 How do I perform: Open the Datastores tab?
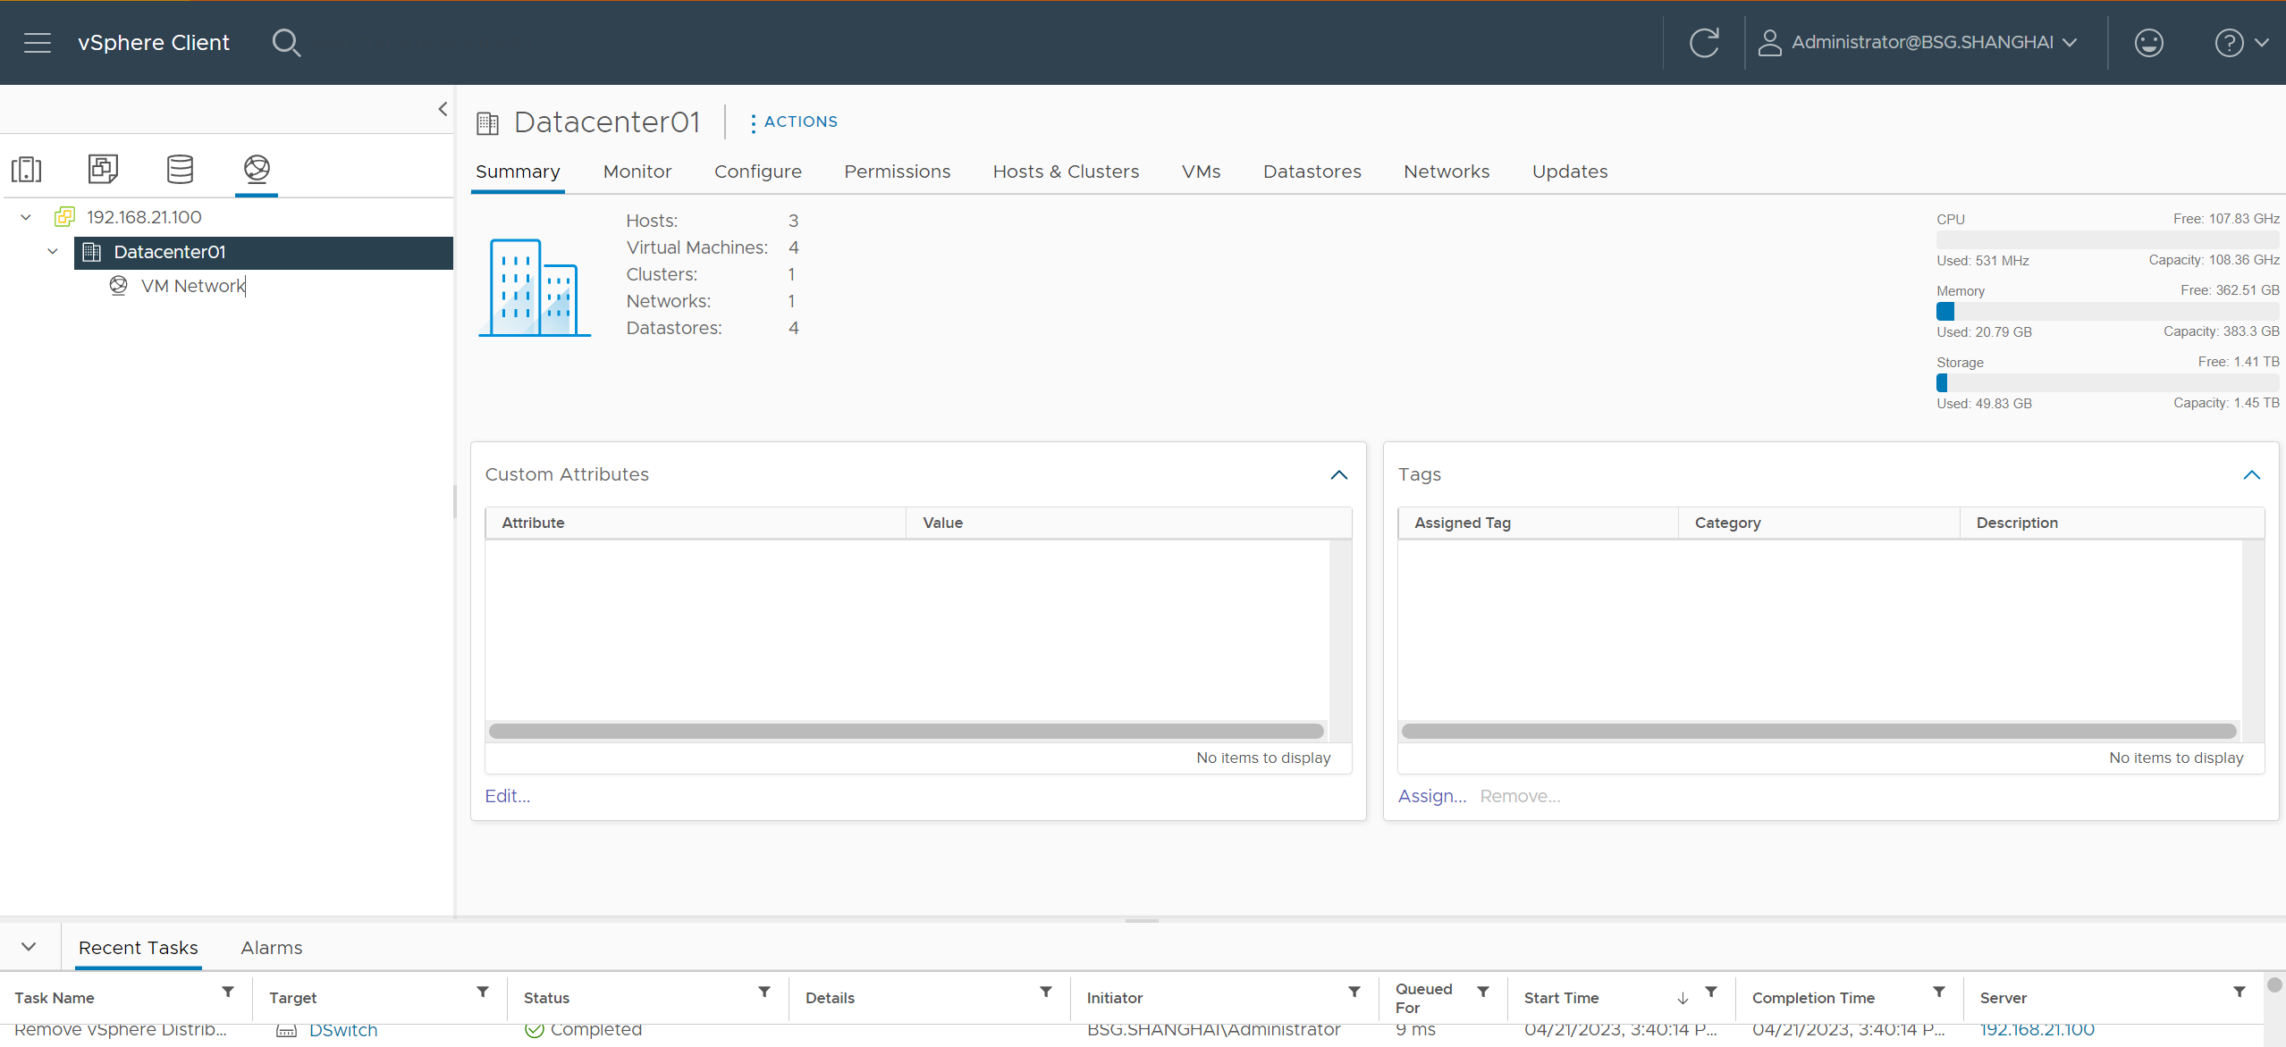pos(1312,172)
